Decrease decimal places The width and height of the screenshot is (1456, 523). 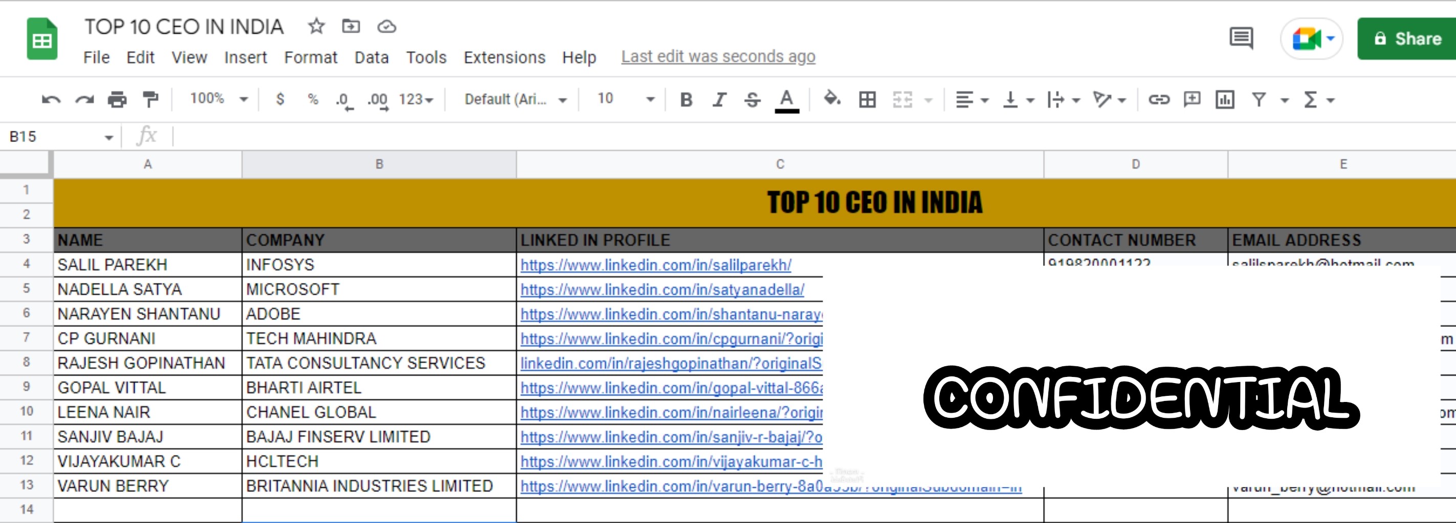click(344, 101)
